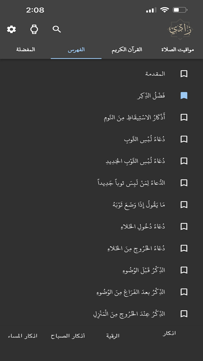Unbookmark the فضل الذكر chapter

point(184,96)
